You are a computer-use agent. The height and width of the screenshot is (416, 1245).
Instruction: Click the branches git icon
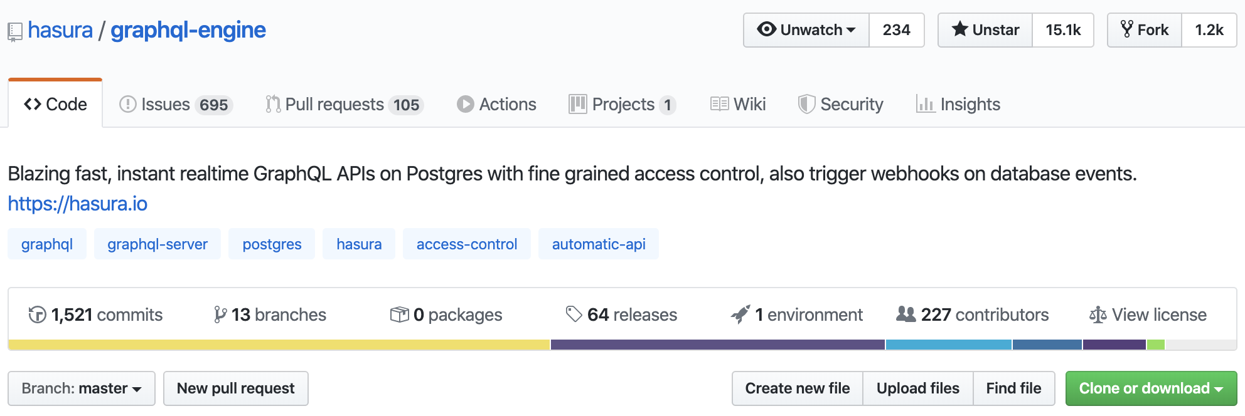[x=220, y=315]
